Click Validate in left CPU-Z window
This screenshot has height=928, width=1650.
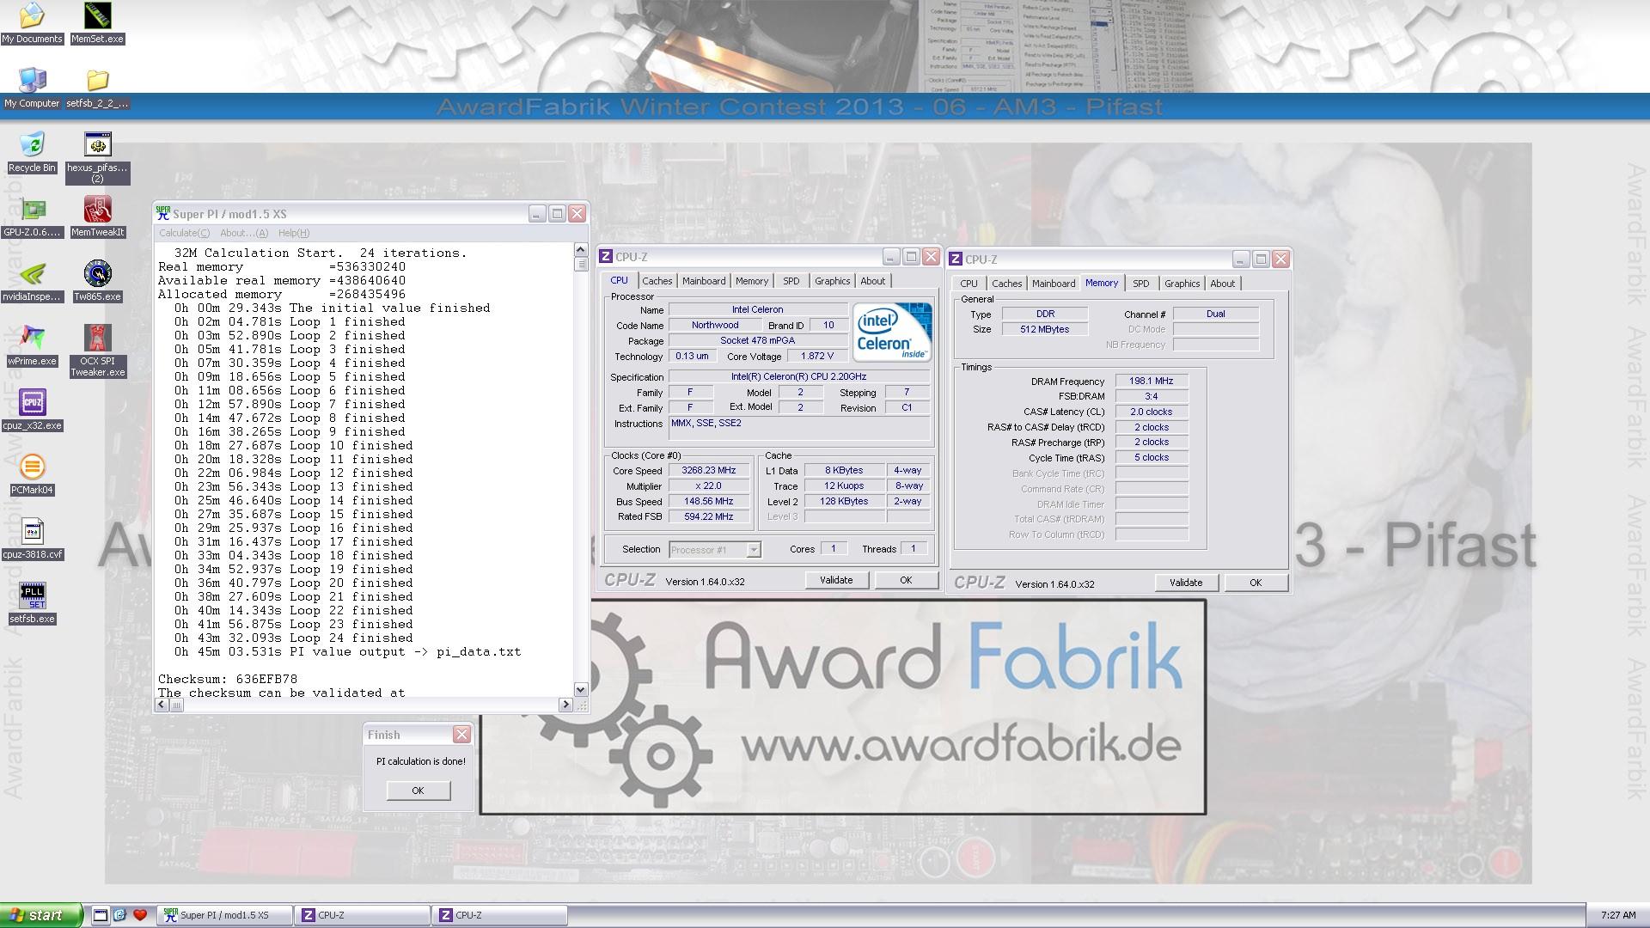coord(836,580)
